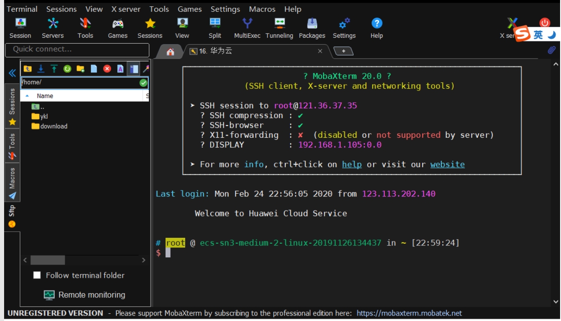Toggle the SFTP panel layout icon
The height and width of the screenshot is (321, 561).
pos(133,69)
